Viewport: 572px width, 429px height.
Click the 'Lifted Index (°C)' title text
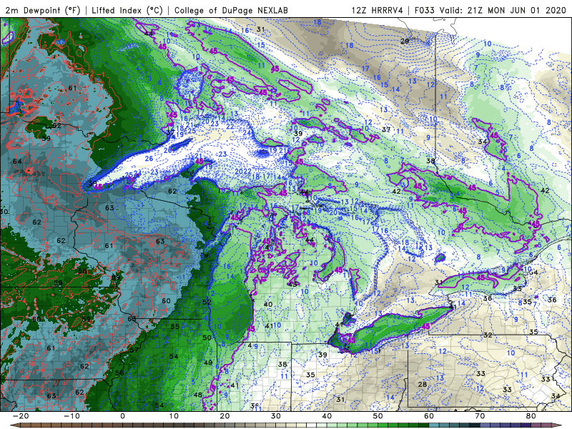click(127, 10)
